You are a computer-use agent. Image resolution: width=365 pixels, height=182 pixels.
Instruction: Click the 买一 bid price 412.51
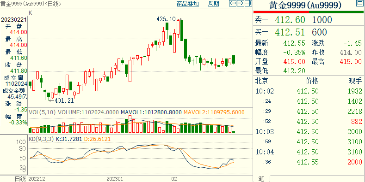pyautogui.click(x=290, y=32)
